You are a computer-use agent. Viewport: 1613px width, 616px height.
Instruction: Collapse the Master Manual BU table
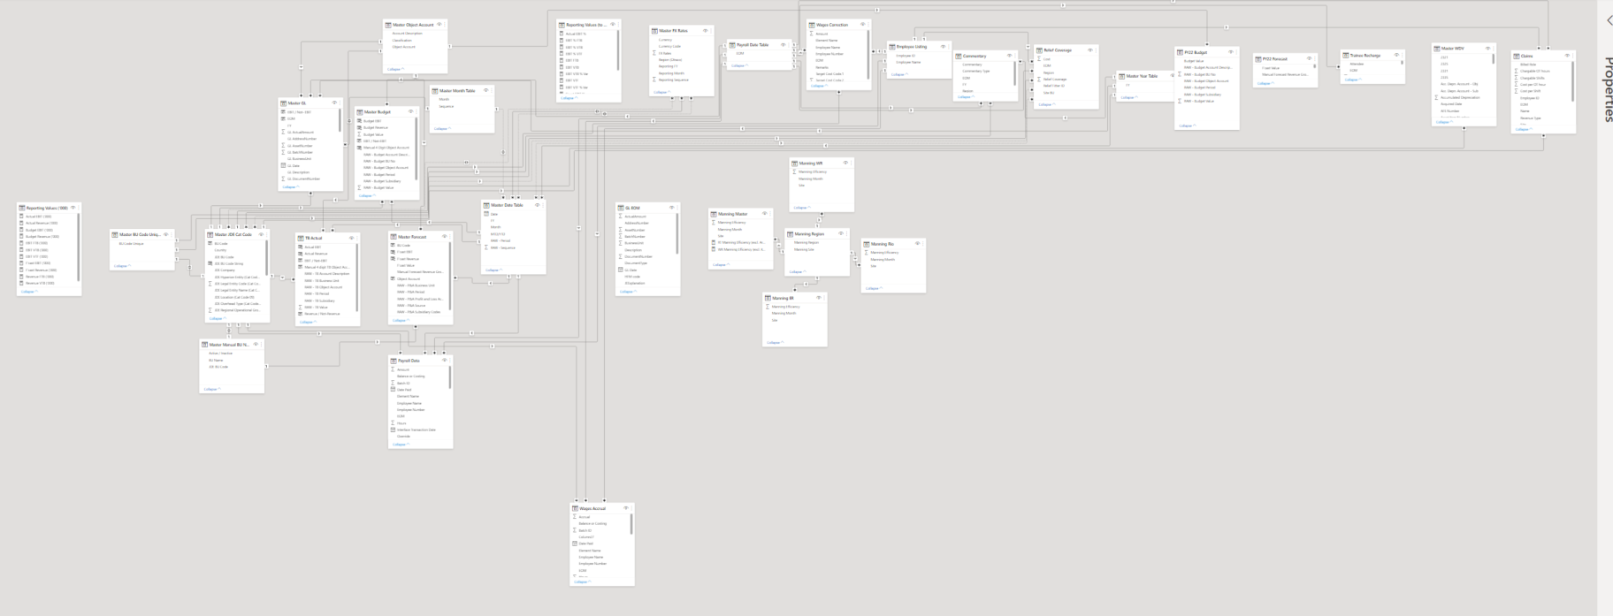pos(211,389)
